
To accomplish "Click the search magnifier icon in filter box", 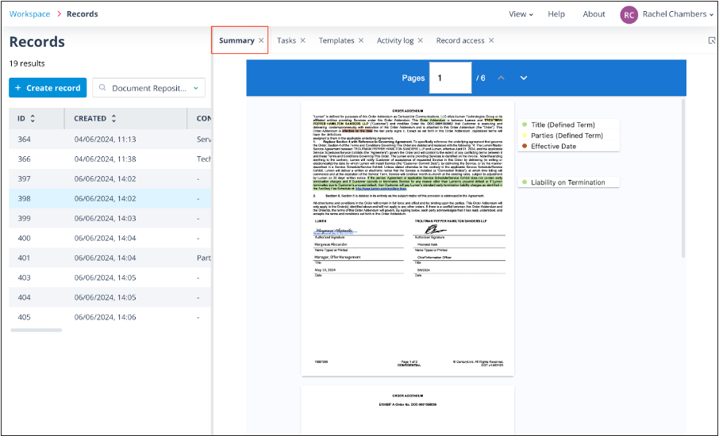I will (102, 87).
